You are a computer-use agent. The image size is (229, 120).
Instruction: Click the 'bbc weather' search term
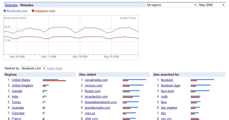pyautogui.click(x=169, y=108)
